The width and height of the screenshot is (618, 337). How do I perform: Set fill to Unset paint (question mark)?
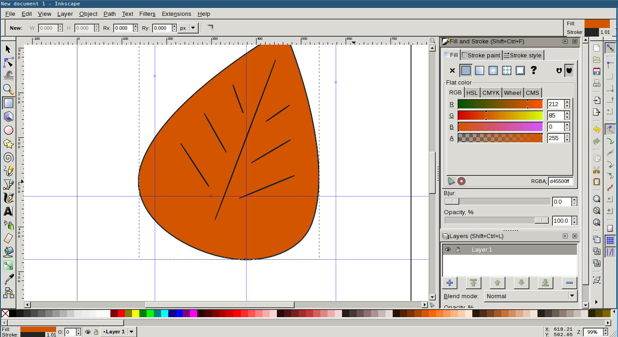click(x=534, y=70)
